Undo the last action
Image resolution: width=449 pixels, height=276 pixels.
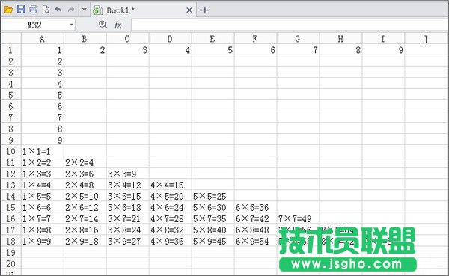click(58, 10)
